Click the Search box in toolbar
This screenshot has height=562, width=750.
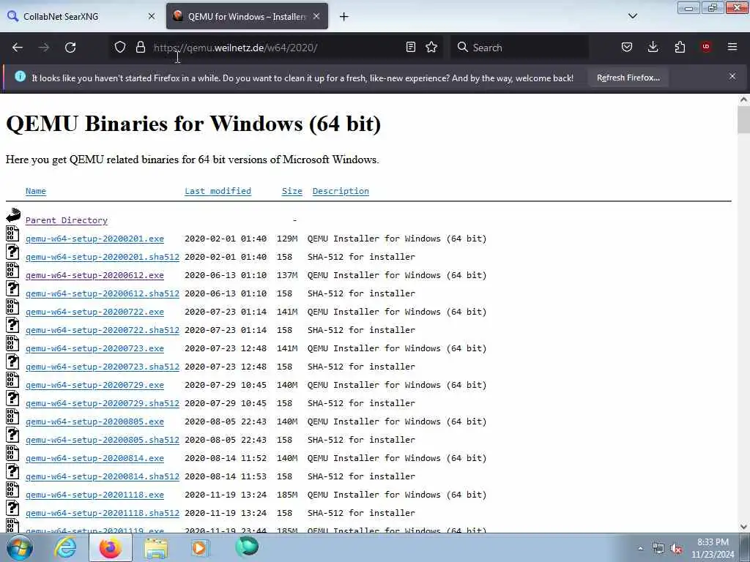tap(519, 48)
